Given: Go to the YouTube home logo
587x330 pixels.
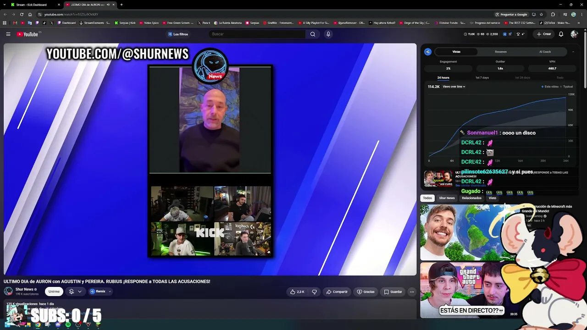Looking at the screenshot, I should point(28,34).
